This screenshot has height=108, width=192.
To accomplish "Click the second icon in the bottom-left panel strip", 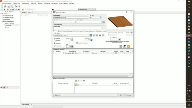I will (x=4, y=87).
